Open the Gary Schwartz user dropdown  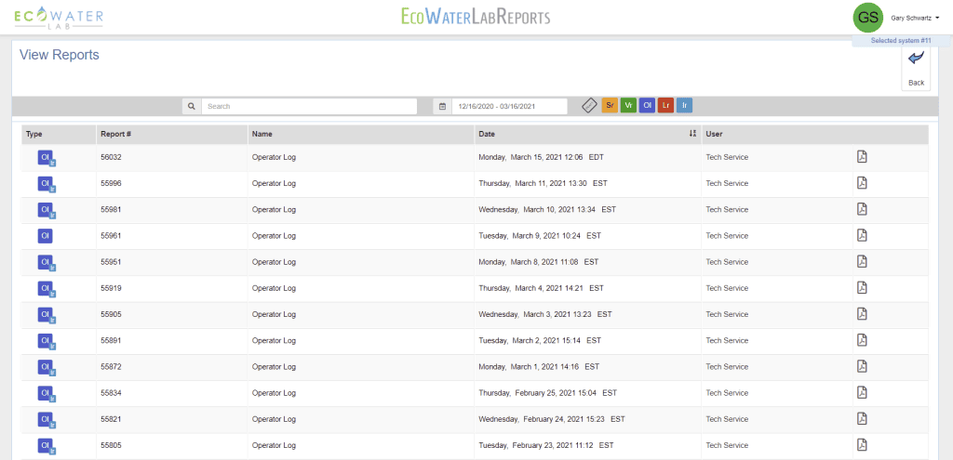point(915,19)
